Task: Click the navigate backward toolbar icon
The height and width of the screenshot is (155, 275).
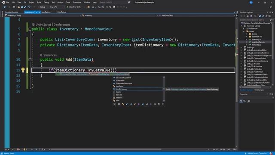Action: [4, 7]
